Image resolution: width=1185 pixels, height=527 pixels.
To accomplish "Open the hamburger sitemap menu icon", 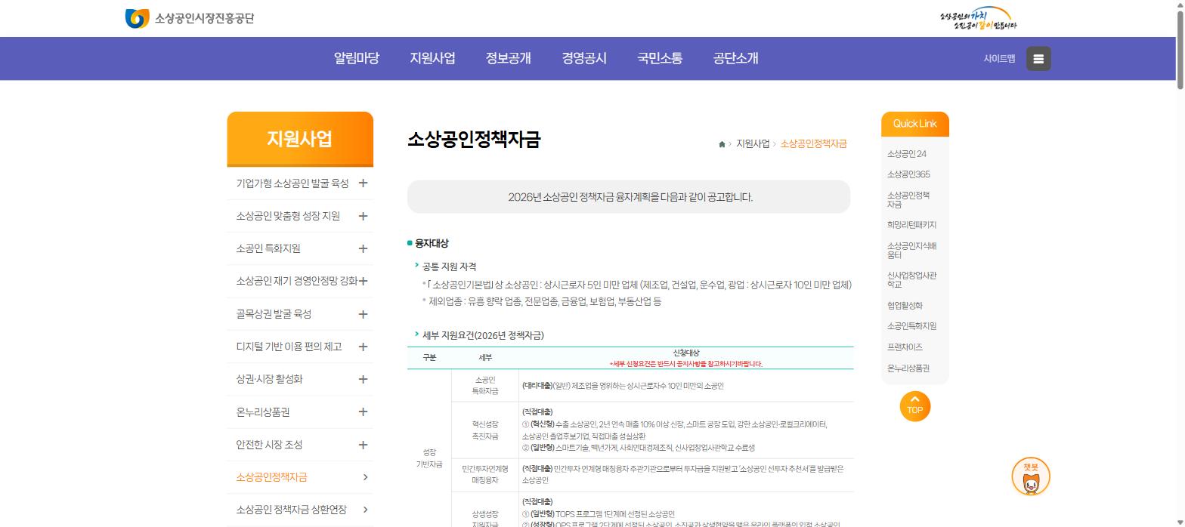I will 1038,58.
